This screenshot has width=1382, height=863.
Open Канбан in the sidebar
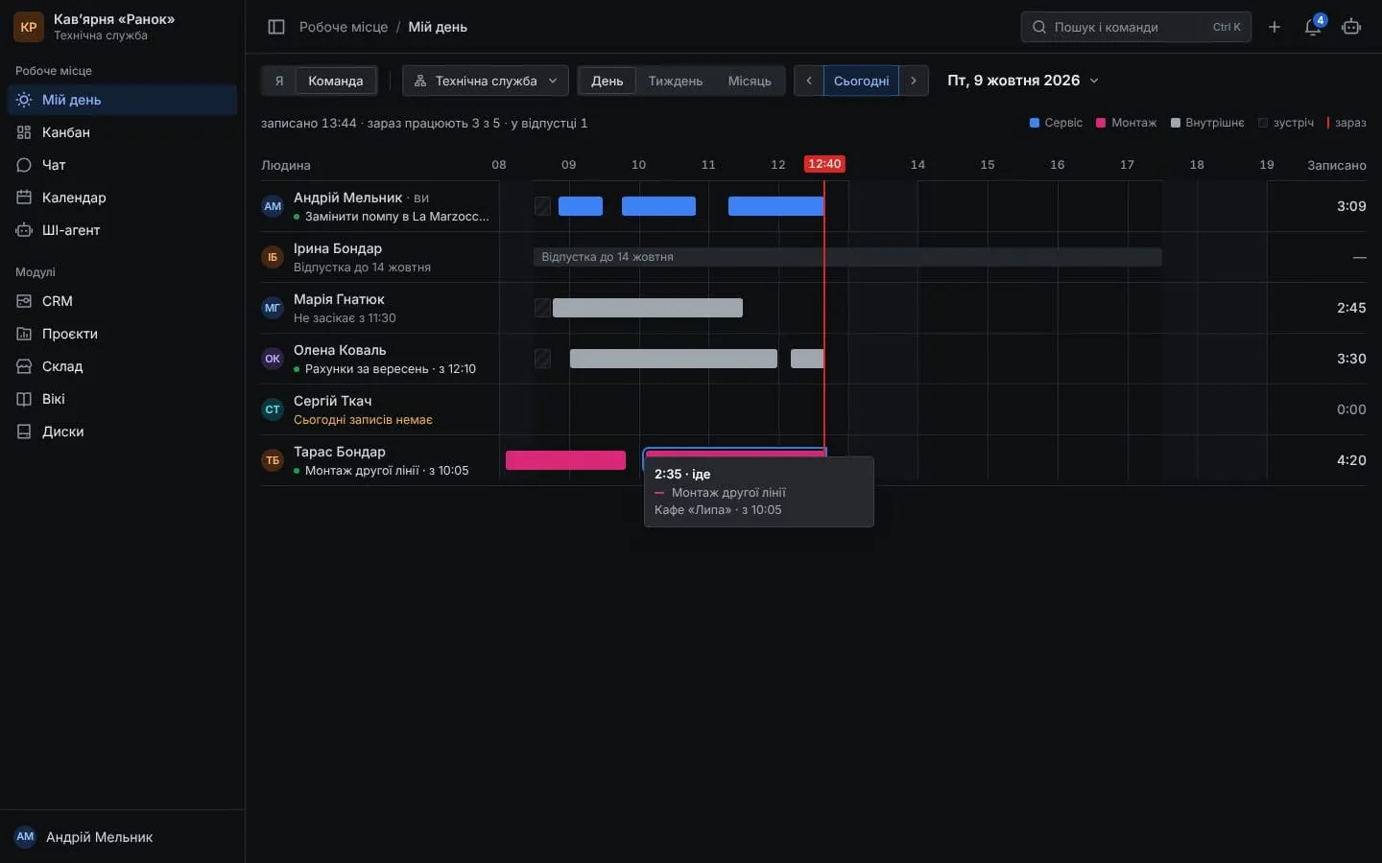[x=122, y=132]
